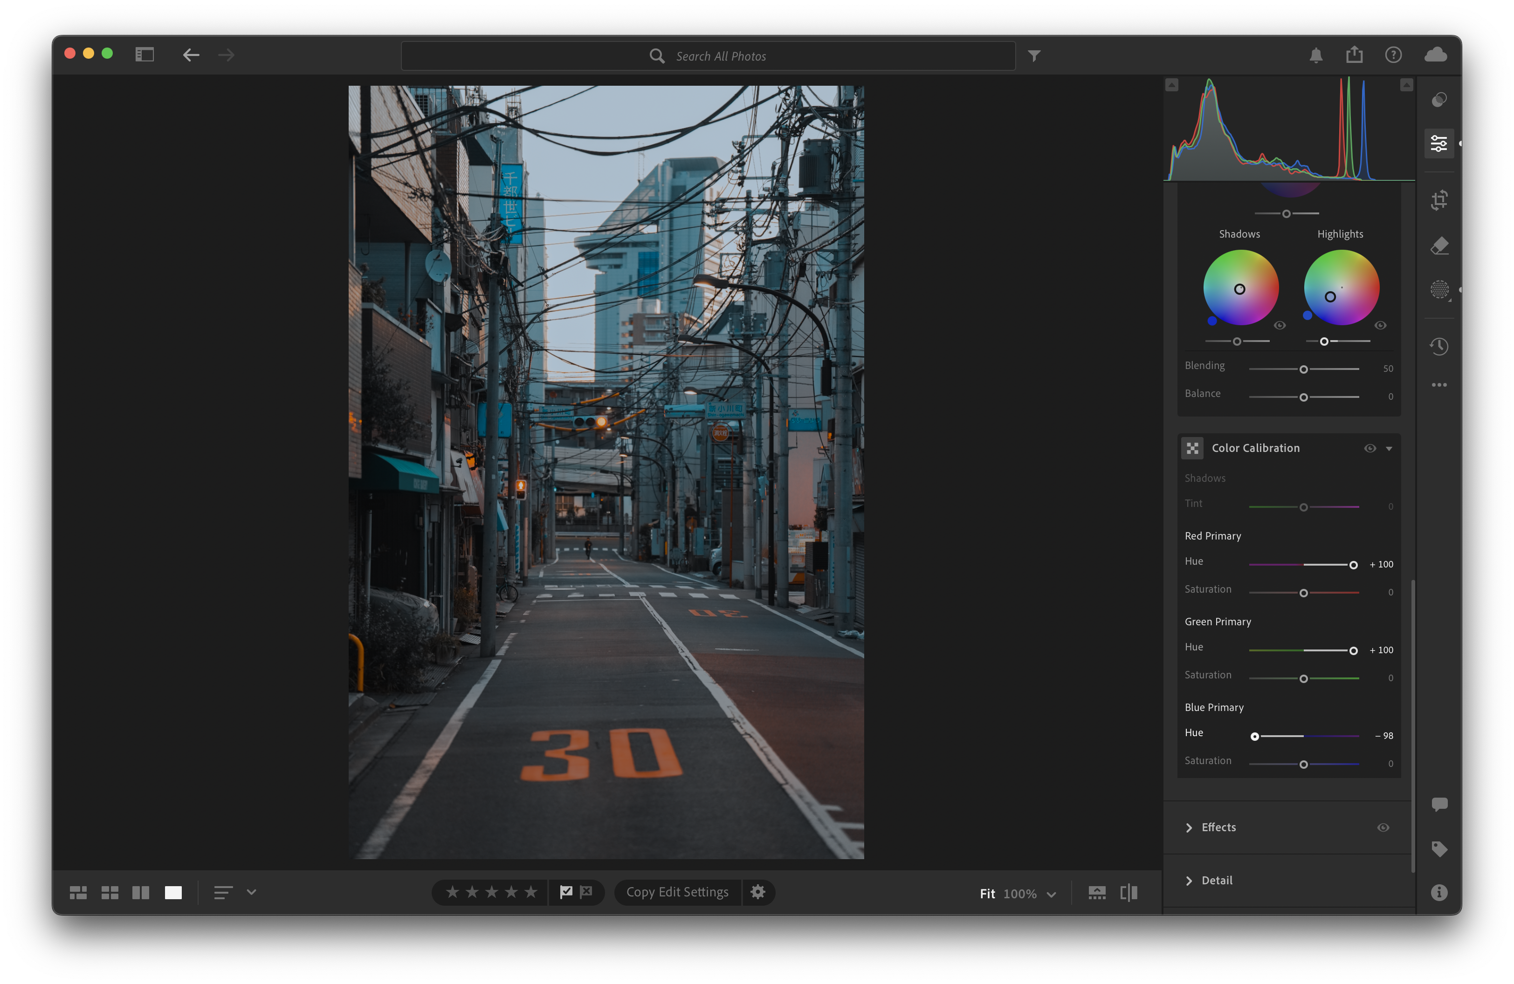1514x984 pixels.
Task: Click Blue Primary Saturation slider handle
Action: 1303,765
